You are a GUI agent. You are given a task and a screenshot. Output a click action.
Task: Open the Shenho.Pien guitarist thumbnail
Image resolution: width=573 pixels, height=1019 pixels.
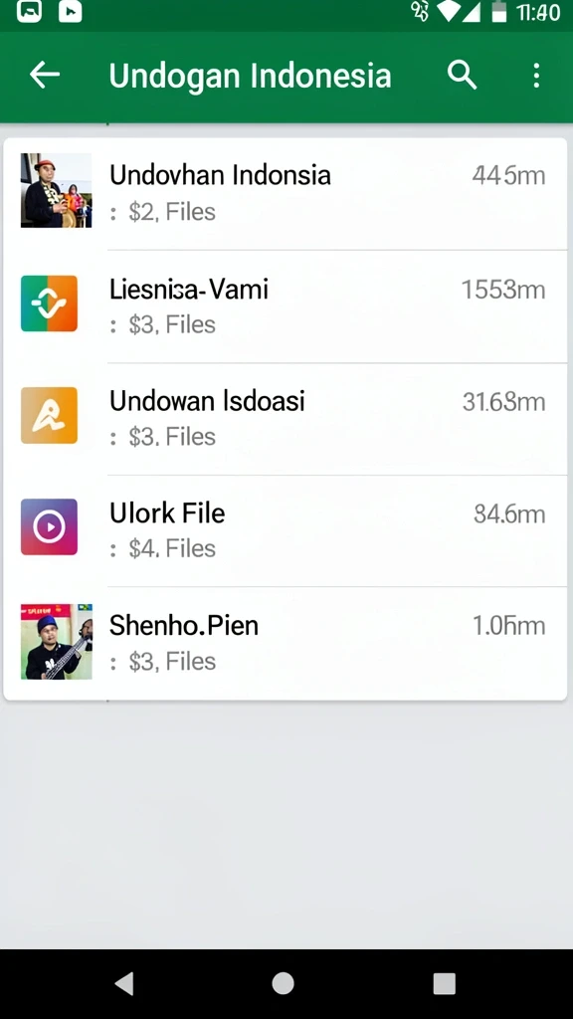tap(56, 642)
